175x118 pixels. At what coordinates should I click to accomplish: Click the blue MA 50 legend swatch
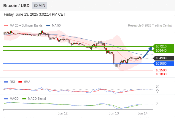48,26
